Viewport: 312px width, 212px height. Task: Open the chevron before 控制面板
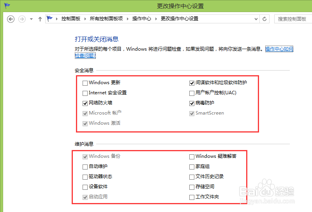tap(57, 19)
